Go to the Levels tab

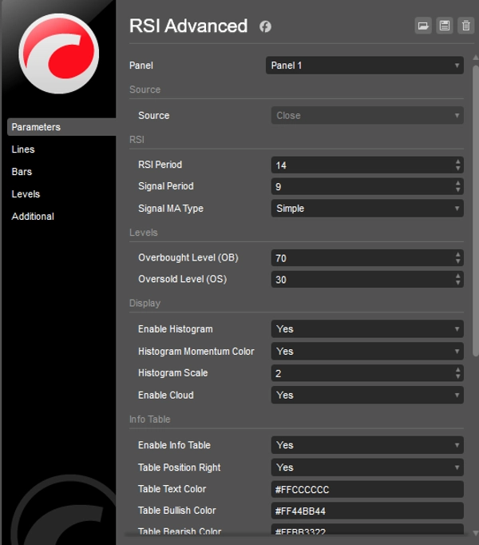click(x=26, y=194)
